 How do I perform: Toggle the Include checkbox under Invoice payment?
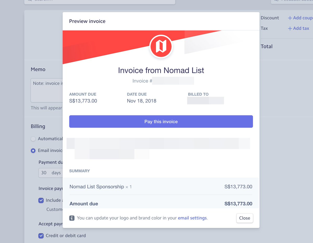[x=41, y=200]
